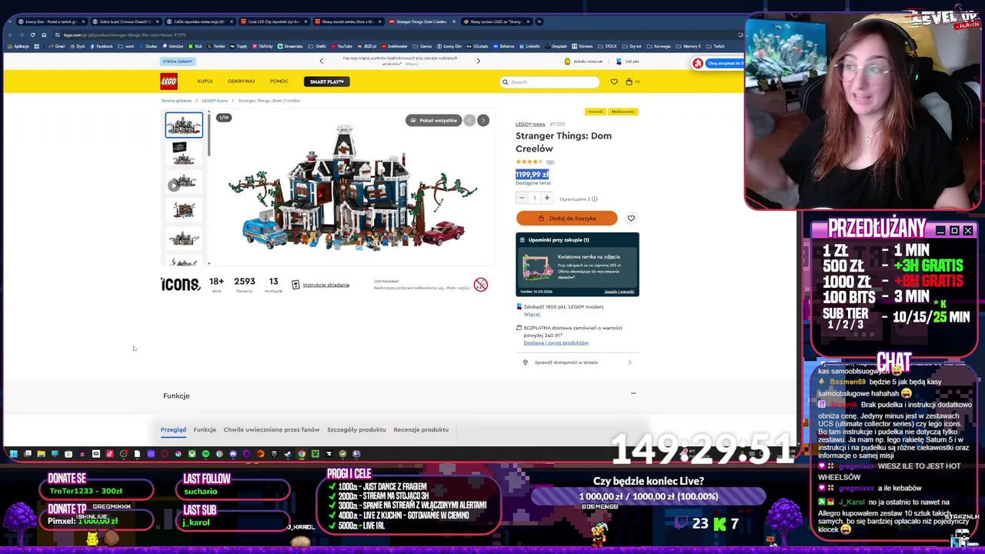Reload the browser page

click(32, 35)
